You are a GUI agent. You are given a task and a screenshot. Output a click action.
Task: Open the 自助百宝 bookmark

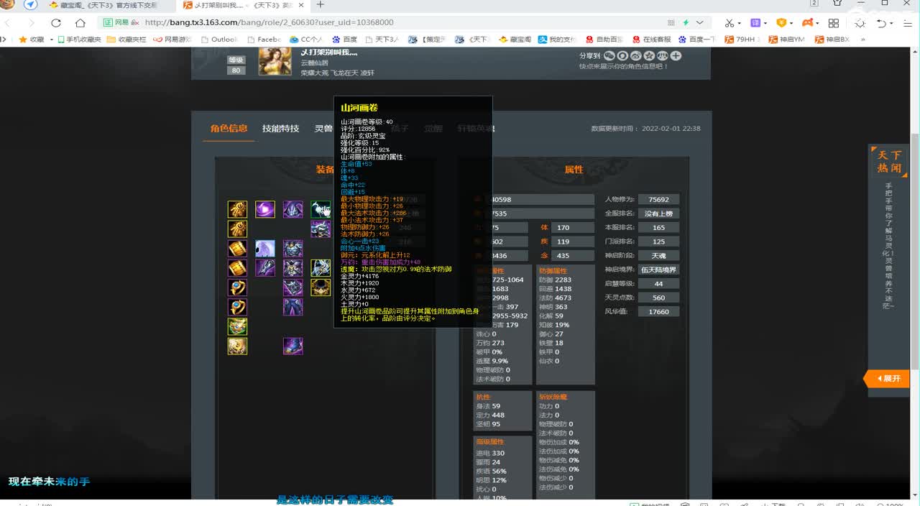point(603,40)
